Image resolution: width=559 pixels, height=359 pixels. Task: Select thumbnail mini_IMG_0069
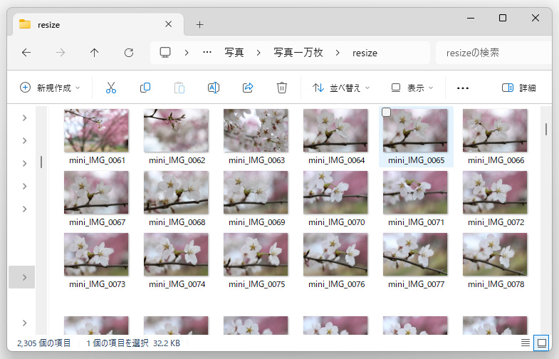(x=256, y=192)
